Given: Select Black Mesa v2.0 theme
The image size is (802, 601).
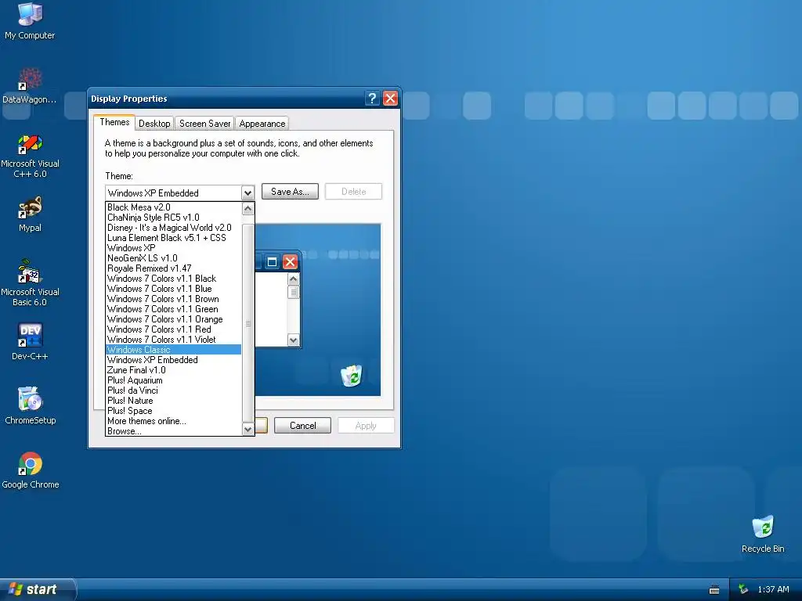Looking at the screenshot, I should pyautogui.click(x=173, y=207).
